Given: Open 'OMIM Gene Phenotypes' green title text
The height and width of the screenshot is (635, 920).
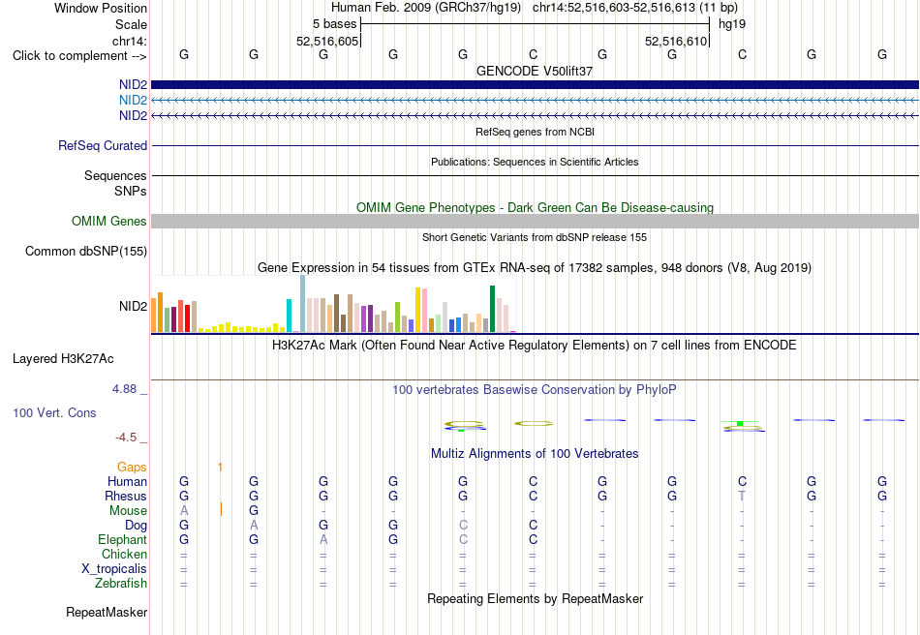Looking at the screenshot, I should click(535, 207).
